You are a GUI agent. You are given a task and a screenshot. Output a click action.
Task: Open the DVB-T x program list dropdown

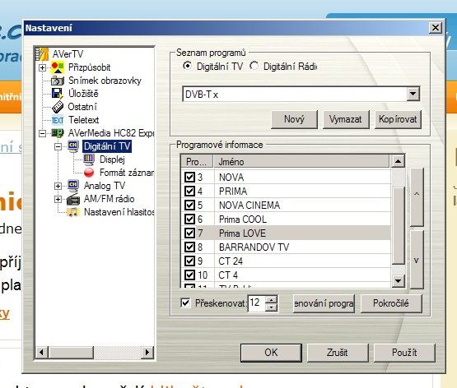coord(413,94)
